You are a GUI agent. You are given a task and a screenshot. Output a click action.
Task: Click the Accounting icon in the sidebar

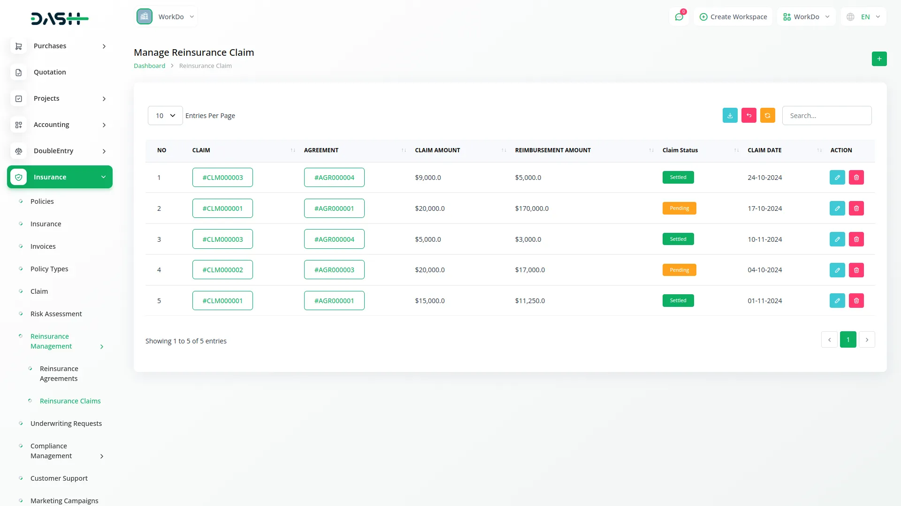coord(19,125)
